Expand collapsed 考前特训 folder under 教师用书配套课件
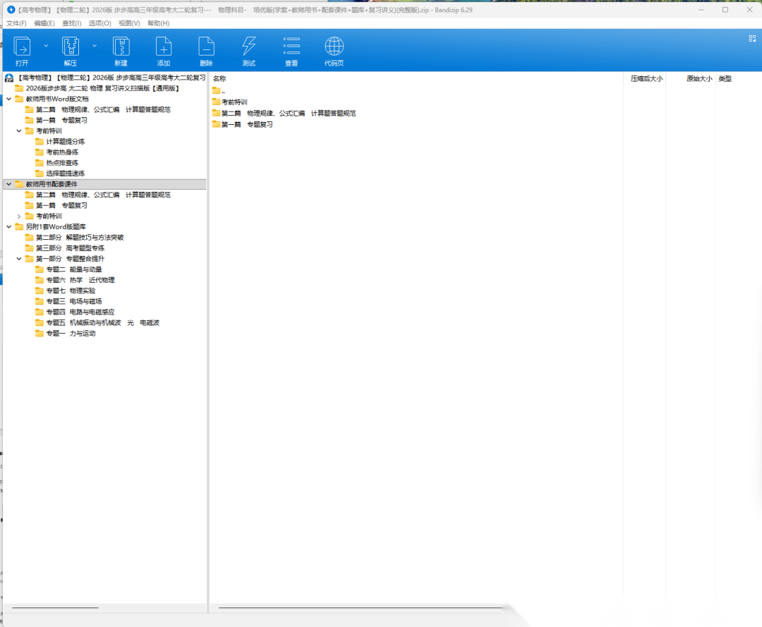The height and width of the screenshot is (627, 762). [x=19, y=216]
